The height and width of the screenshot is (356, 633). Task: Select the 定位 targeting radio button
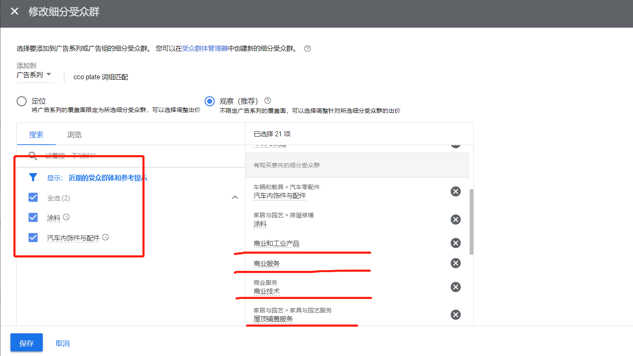pyautogui.click(x=21, y=101)
